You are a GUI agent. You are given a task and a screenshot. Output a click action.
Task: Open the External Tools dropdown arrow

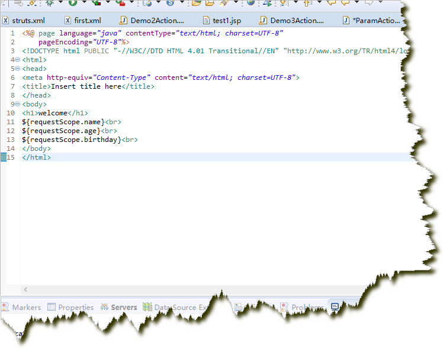click(x=131, y=2)
